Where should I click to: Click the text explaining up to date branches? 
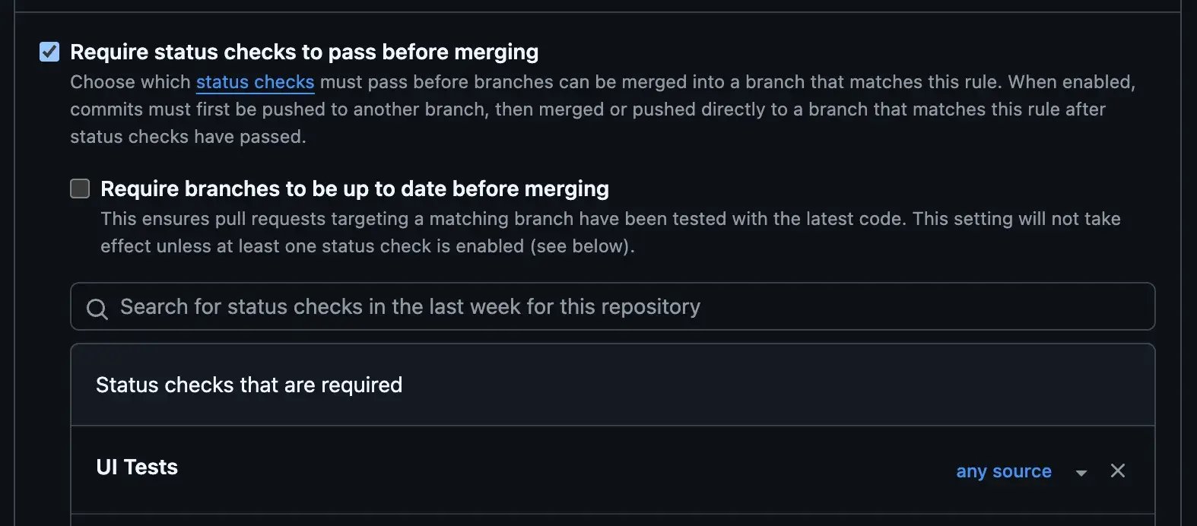tap(610, 233)
